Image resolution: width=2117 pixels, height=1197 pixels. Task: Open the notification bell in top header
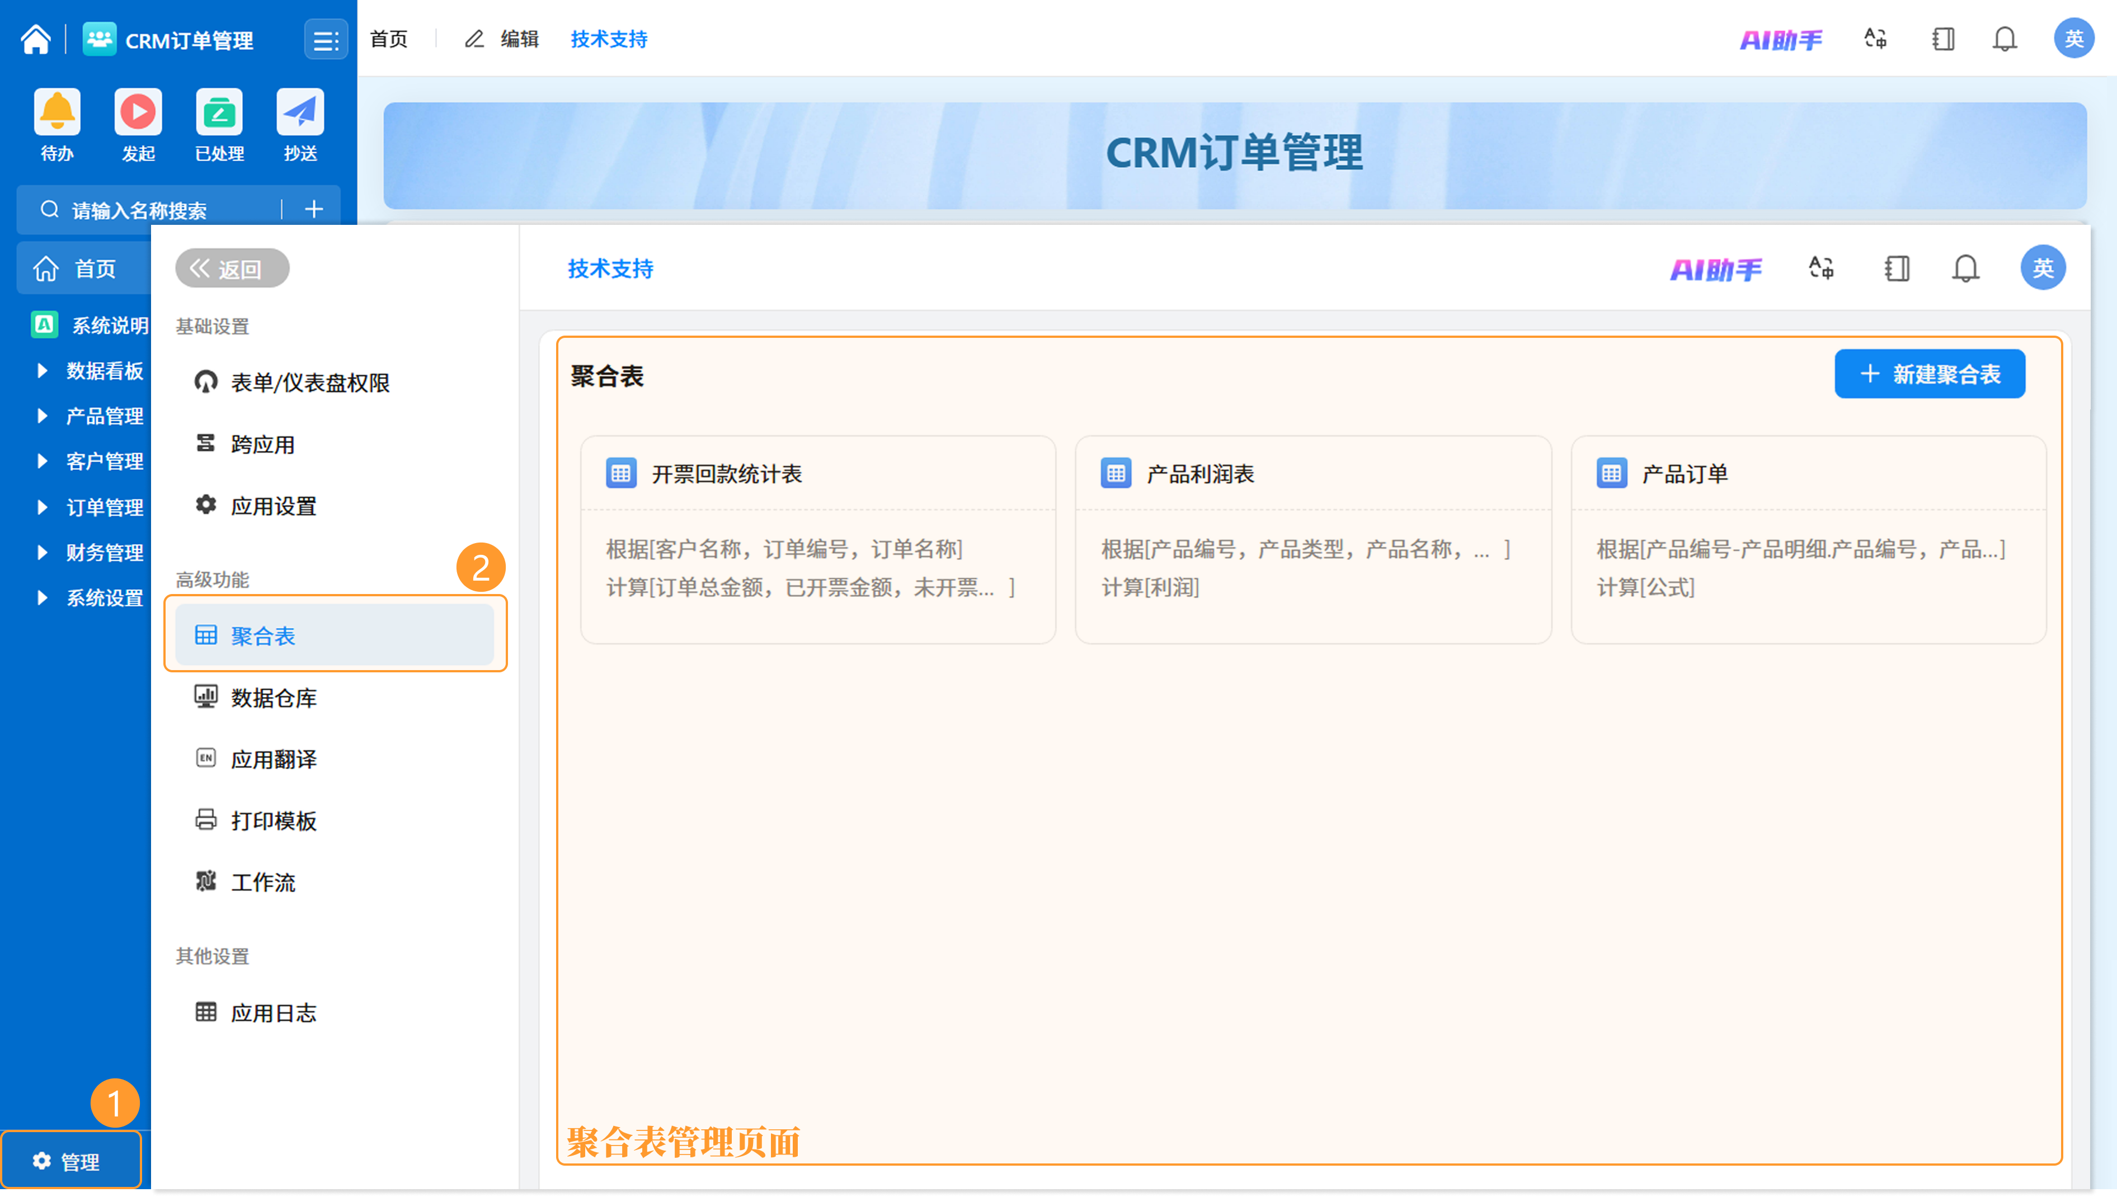pos(2005,39)
